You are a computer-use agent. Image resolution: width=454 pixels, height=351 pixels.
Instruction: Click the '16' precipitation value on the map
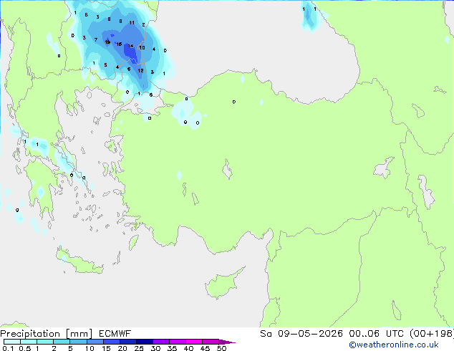pyautogui.click(x=119, y=44)
